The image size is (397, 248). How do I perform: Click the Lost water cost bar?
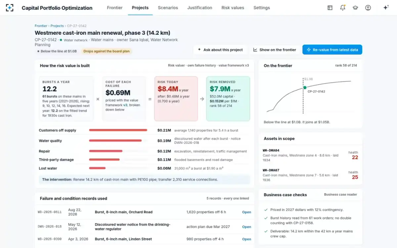(97, 168)
